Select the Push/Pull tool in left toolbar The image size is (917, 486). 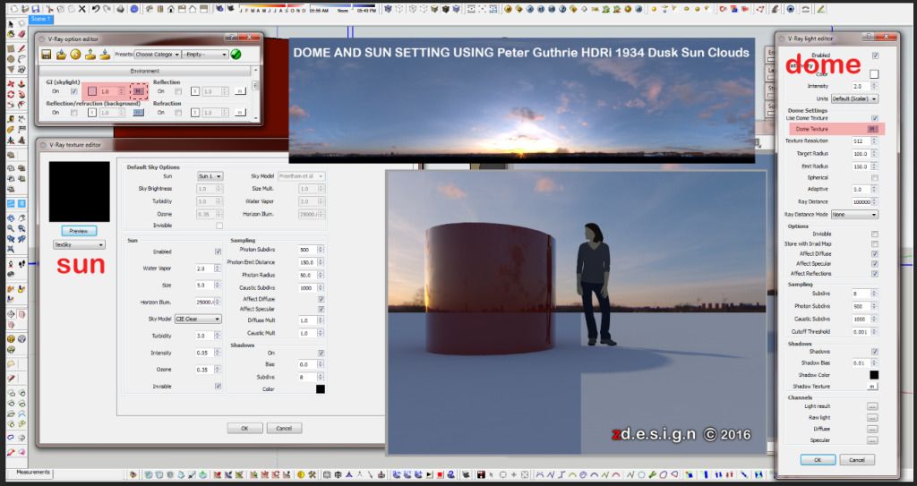[x=21, y=84]
